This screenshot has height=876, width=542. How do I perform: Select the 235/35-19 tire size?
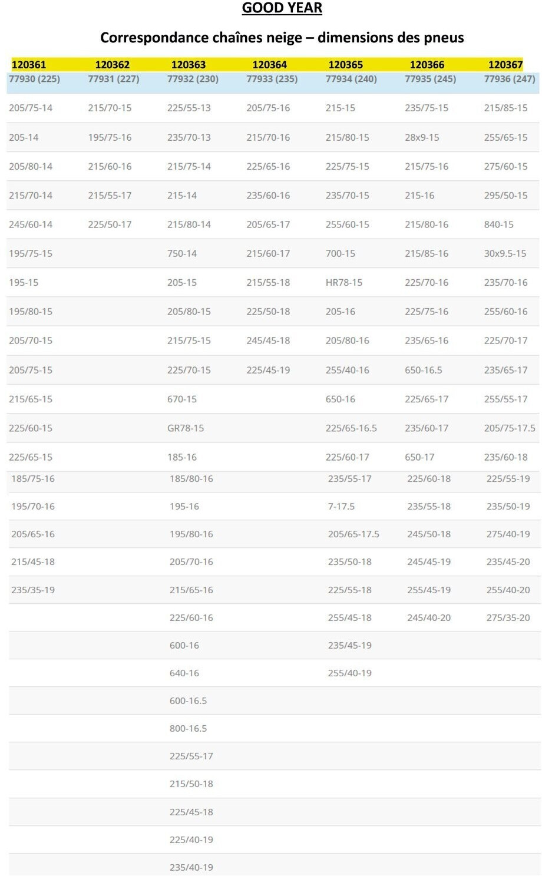tap(33, 590)
